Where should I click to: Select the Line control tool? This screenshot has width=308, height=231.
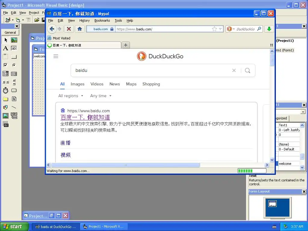pos(14,107)
